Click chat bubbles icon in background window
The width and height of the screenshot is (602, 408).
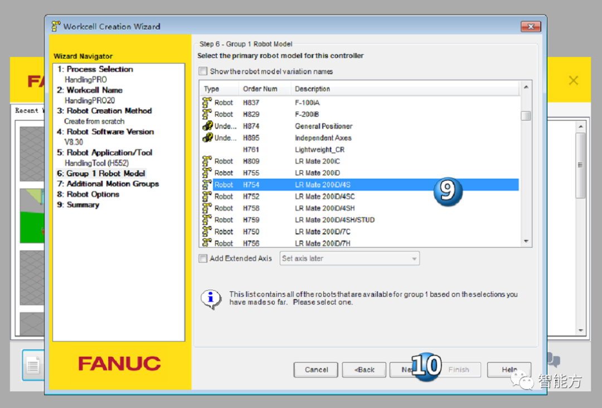coord(553,360)
